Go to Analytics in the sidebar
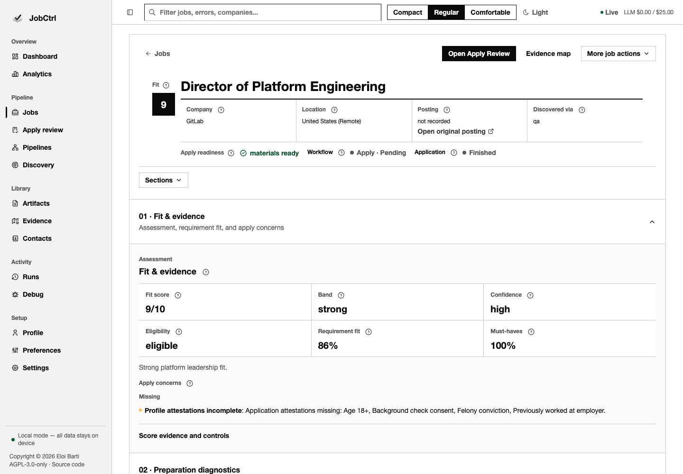 [55, 74]
